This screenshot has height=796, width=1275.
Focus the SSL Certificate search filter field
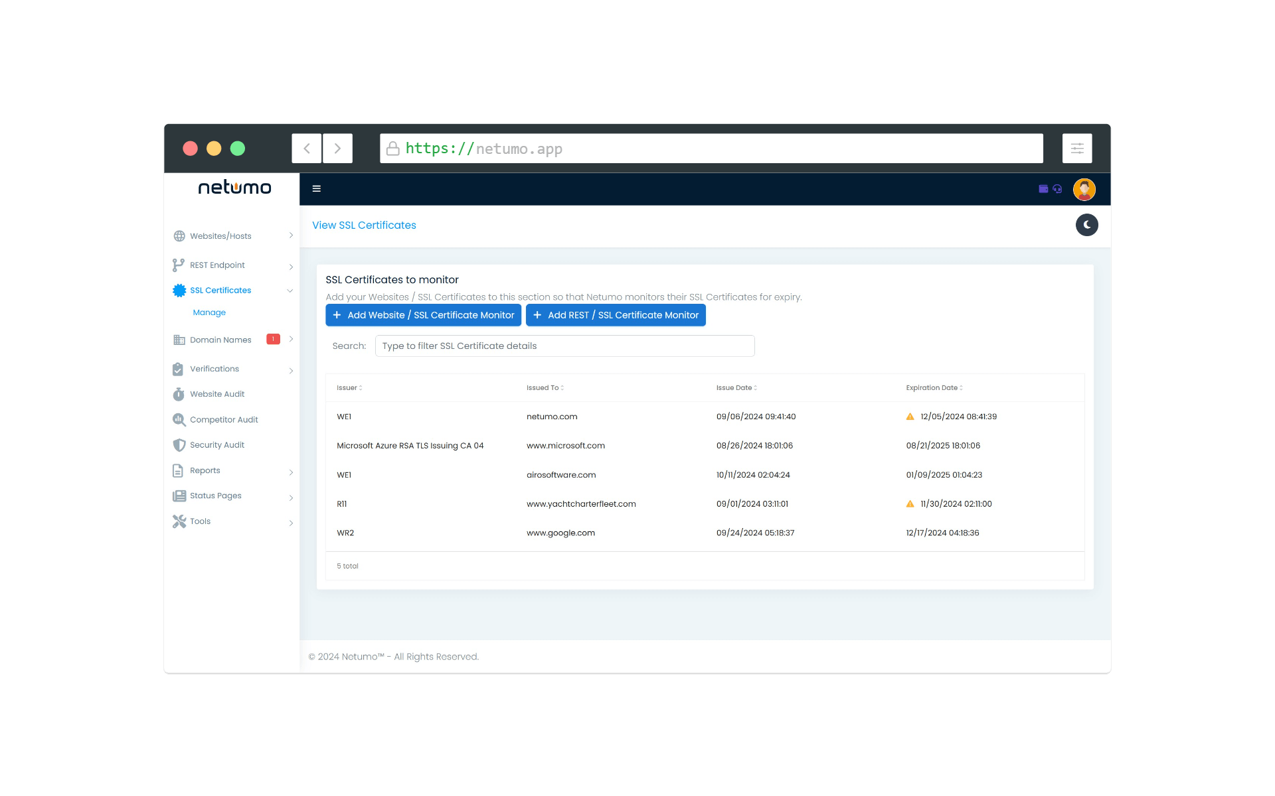564,346
